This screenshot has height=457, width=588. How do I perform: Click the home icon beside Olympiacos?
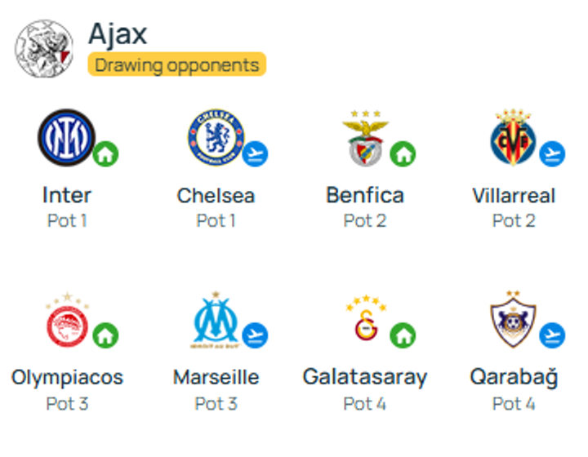point(105,335)
